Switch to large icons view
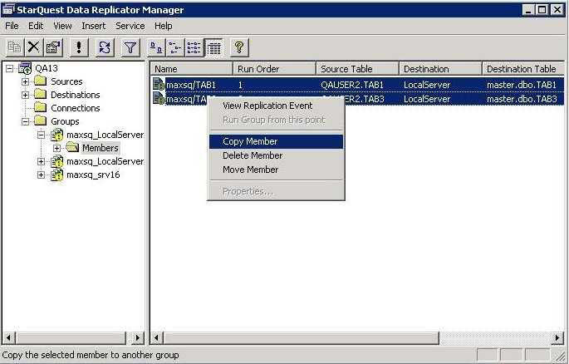The image size is (569, 364). pos(156,48)
